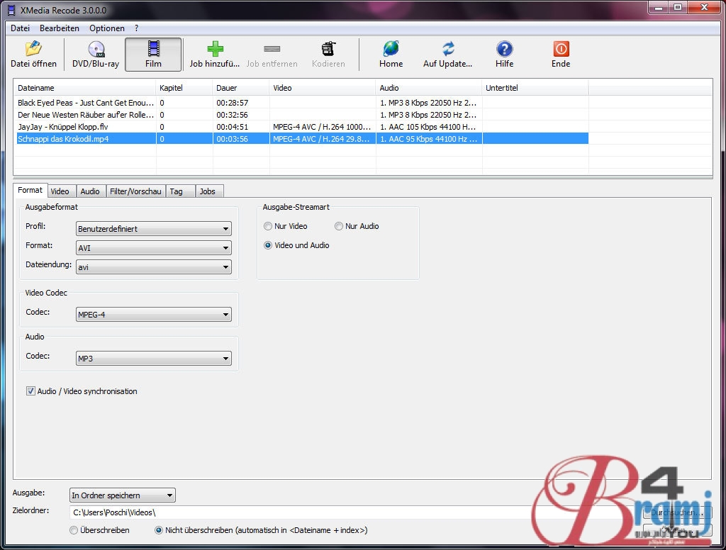Image resolution: width=726 pixels, height=550 pixels.
Task: Uncheck Audio / Video synchronisation checkbox
Action: 30,391
